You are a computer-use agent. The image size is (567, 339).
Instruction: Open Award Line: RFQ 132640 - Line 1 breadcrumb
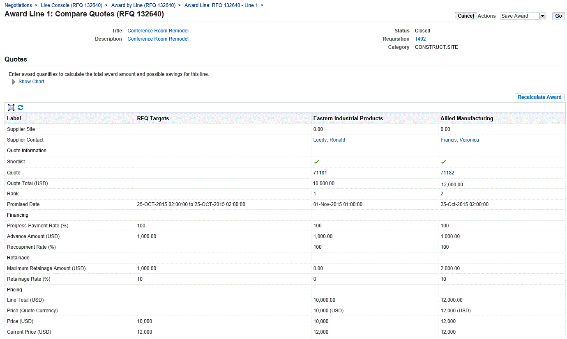click(x=221, y=5)
